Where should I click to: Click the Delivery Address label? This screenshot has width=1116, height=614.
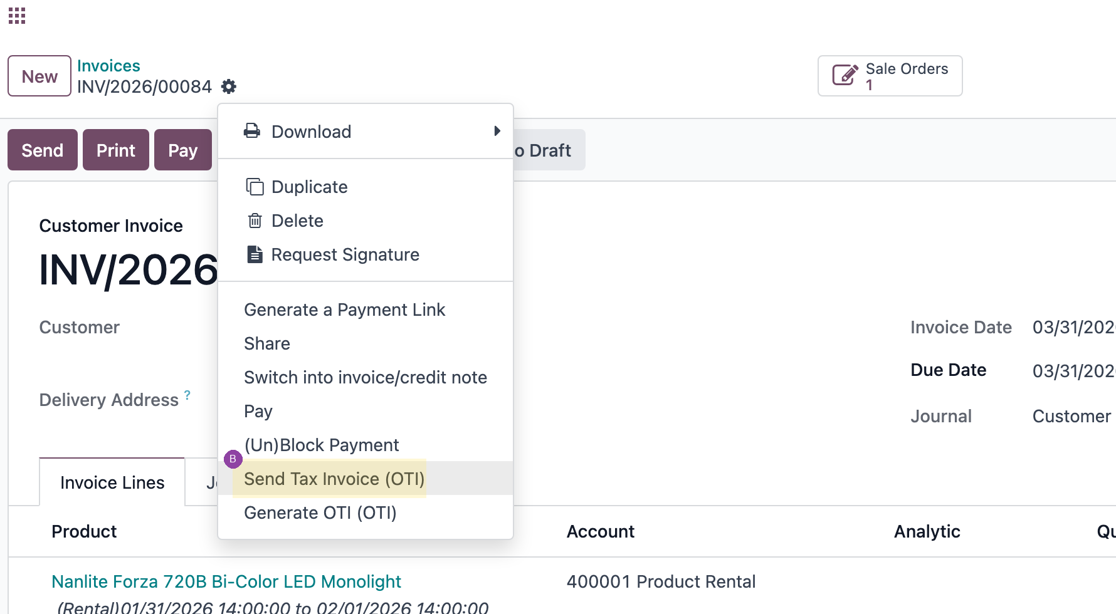click(x=109, y=400)
